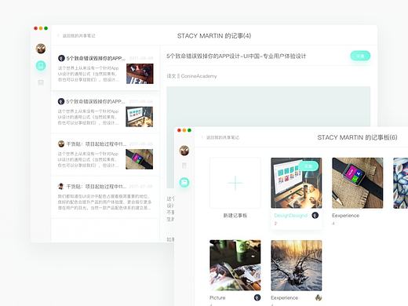Open the Picture board cover image
408x306 pixels.
coord(235,265)
